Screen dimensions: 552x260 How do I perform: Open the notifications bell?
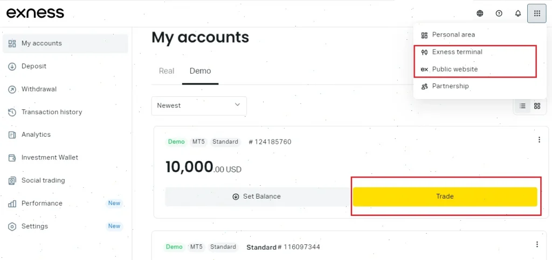point(518,13)
